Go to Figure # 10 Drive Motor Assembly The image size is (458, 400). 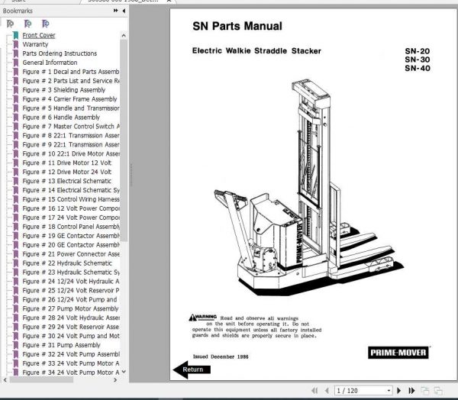(71, 153)
